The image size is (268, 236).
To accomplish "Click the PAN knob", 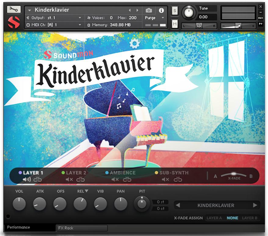I will pyautogui.click(x=121, y=204).
